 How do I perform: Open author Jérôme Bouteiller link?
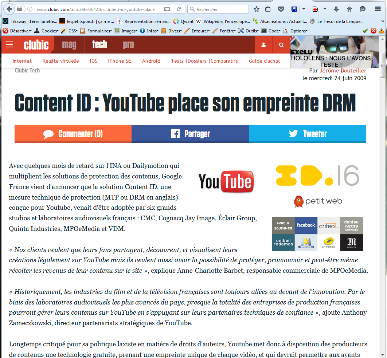pyautogui.click(x=343, y=71)
